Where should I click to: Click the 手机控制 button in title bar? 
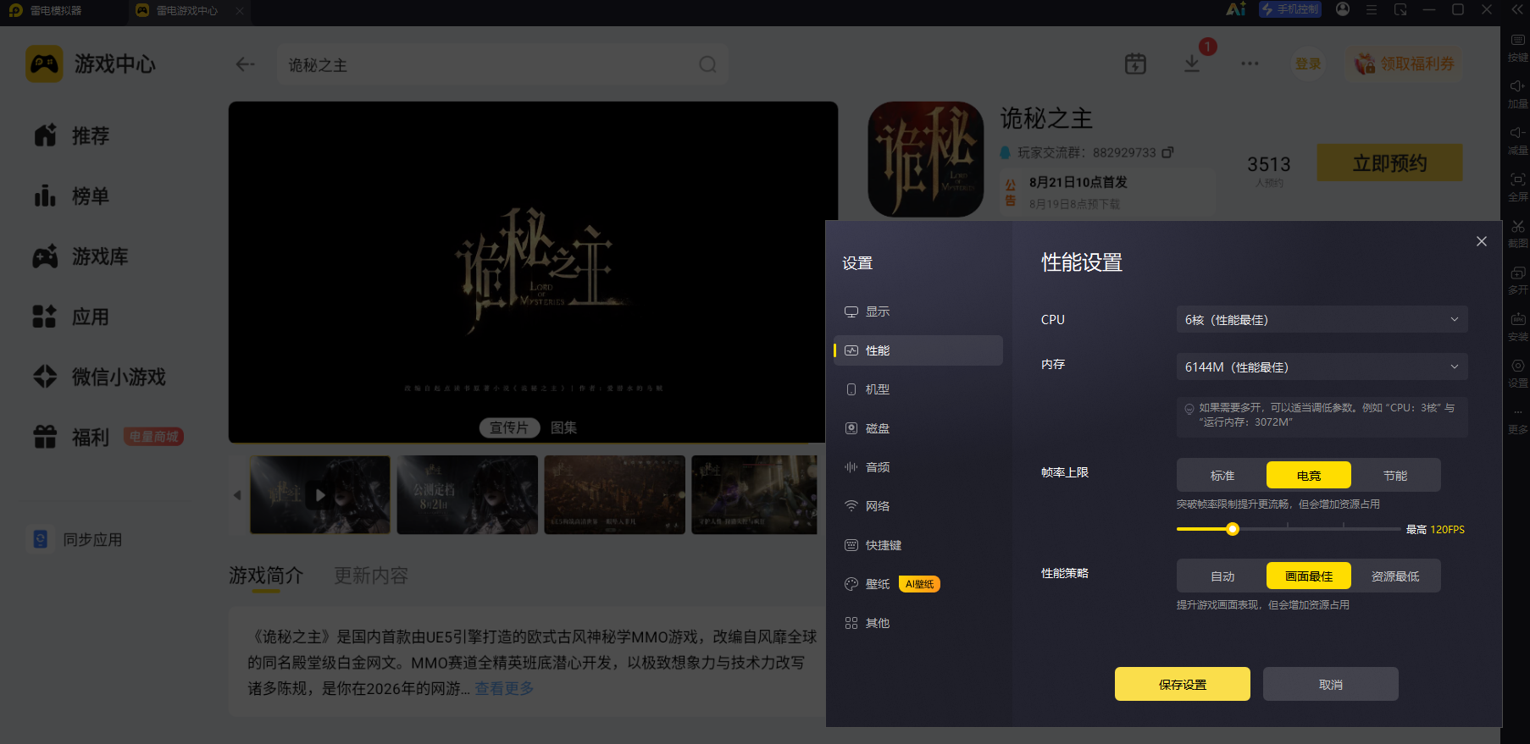(1290, 9)
